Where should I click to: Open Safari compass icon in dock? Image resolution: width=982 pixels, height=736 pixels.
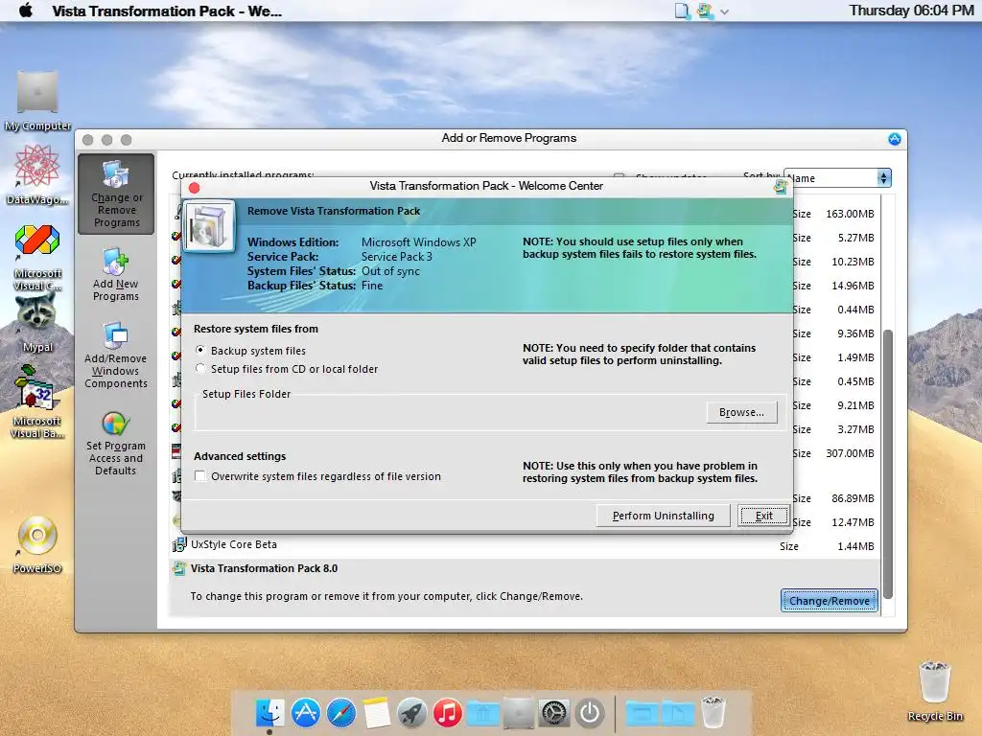[341, 713]
